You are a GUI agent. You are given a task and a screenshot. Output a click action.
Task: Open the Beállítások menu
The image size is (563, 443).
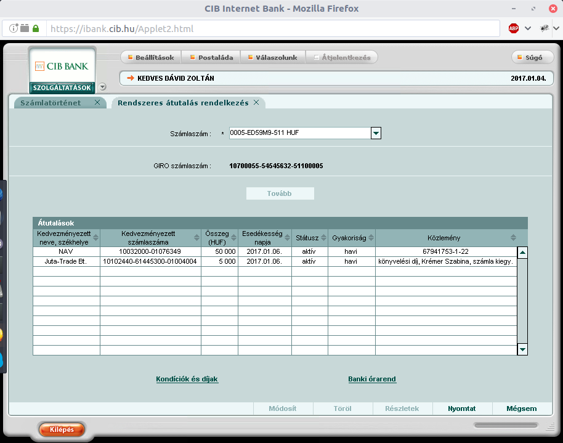(x=151, y=57)
